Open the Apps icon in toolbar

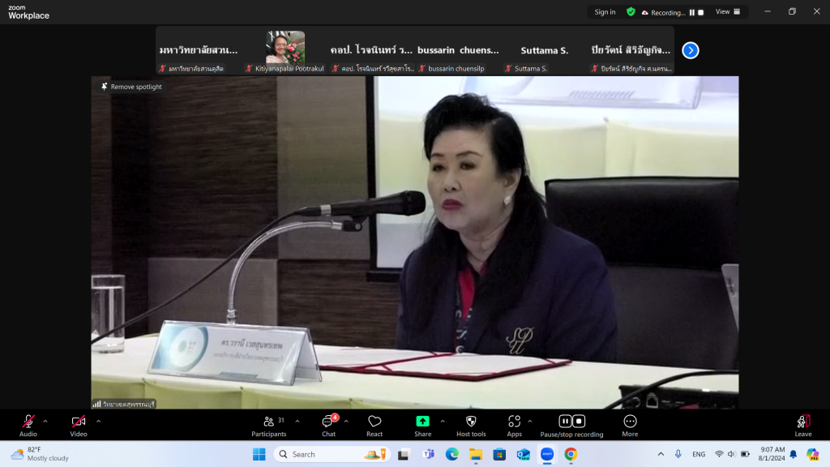click(514, 422)
